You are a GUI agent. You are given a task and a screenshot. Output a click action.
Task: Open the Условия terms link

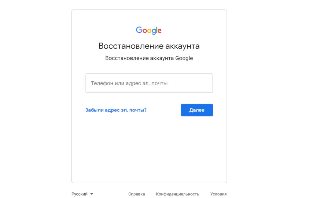point(218,194)
